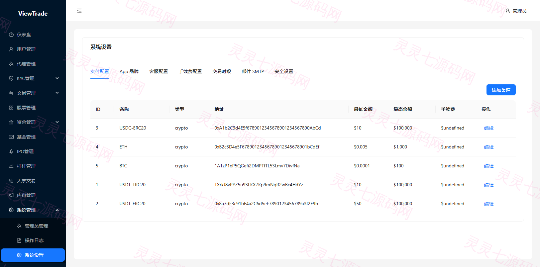The height and width of the screenshot is (267, 540).
Task: Click the 股票管理 grid icon
Action: [x=11, y=108]
